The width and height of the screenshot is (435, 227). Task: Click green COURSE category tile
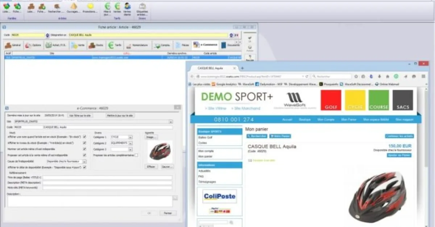[x=379, y=100]
